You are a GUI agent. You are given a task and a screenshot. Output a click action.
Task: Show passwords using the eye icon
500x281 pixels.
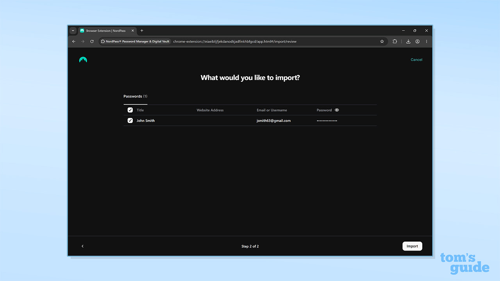click(x=337, y=110)
